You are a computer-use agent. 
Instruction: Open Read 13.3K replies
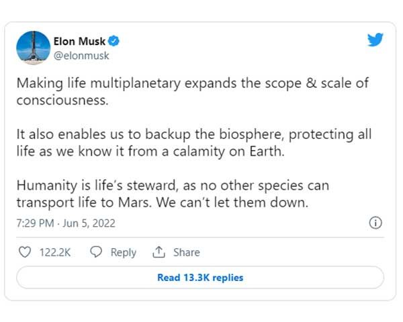200,278
